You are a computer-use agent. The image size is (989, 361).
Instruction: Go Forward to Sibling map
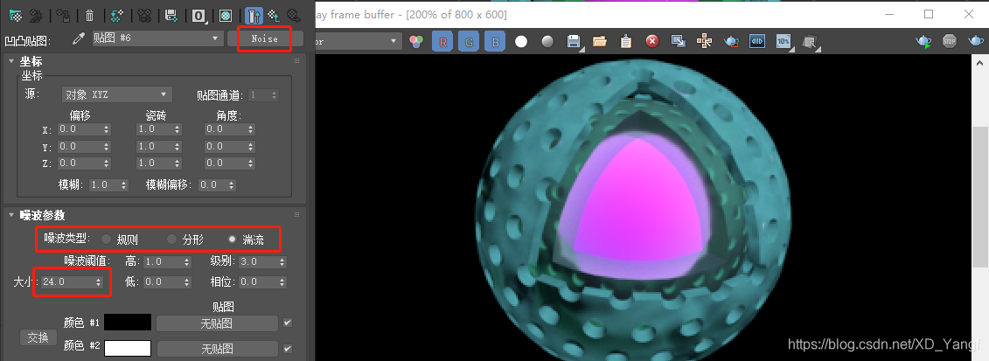pos(293,15)
